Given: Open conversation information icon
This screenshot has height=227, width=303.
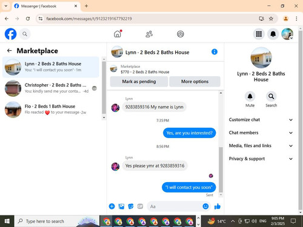Looking at the screenshot, I should coord(215,52).
